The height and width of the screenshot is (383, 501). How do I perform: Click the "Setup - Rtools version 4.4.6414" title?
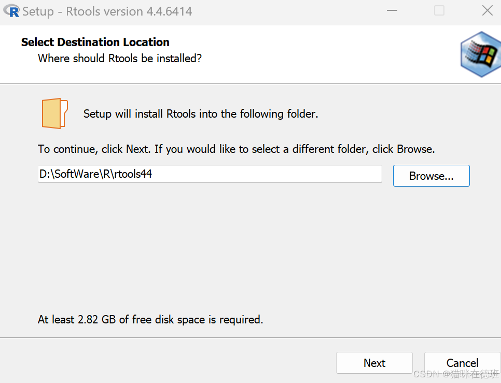click(107, 11)
